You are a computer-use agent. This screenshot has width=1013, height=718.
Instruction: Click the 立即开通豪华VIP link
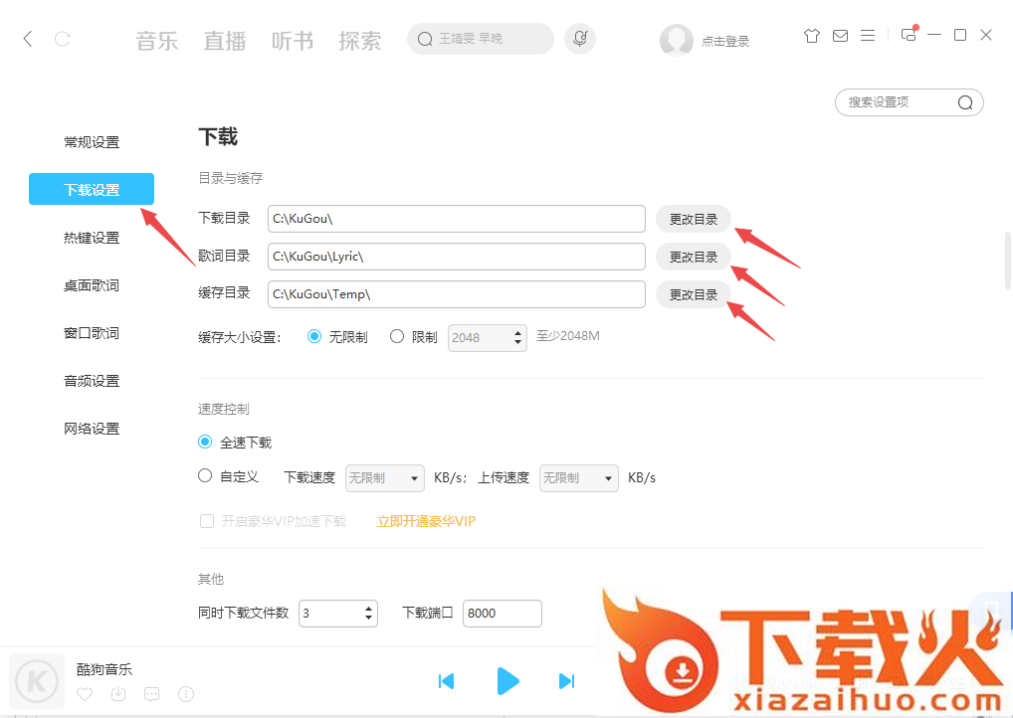pos(426,520)
